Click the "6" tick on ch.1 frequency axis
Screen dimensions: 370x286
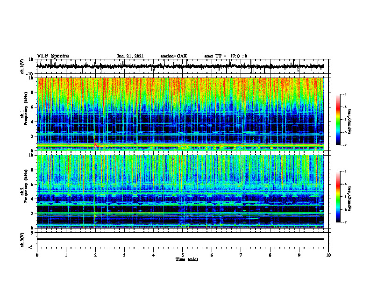(33, 107)
